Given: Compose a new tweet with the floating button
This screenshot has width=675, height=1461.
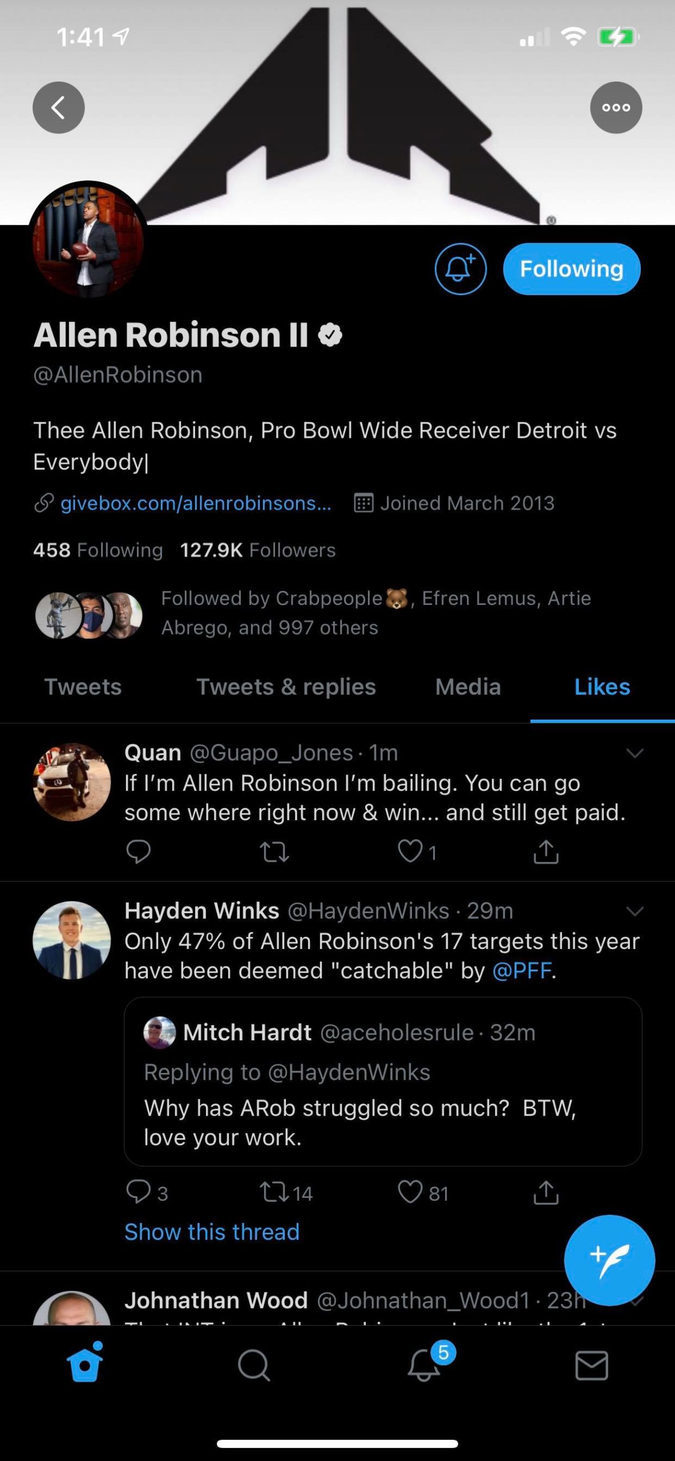Looking at the screenshot, I should point(609,1260).
